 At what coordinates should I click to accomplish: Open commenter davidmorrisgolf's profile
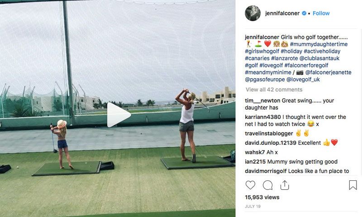(x=266, y=171)
